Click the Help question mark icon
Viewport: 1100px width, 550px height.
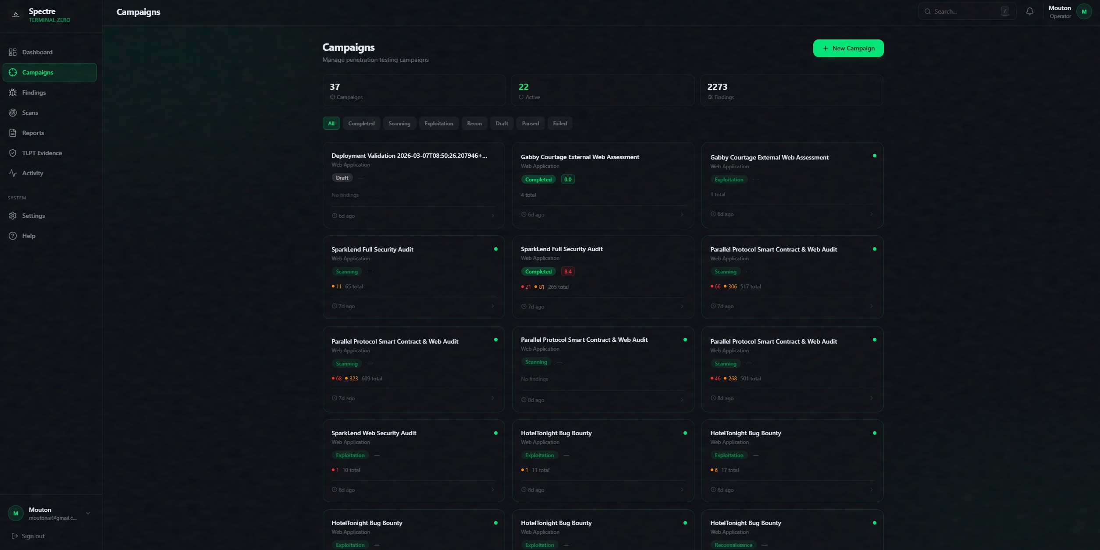[13, 236]
